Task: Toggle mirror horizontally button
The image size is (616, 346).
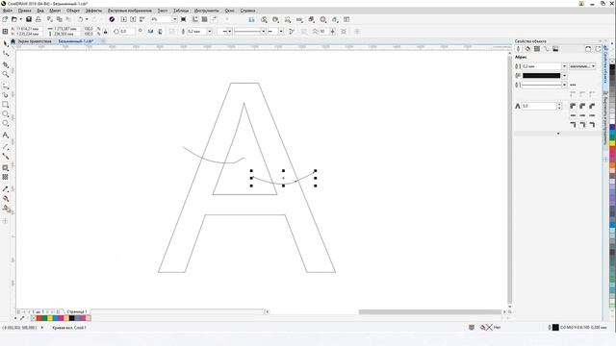Action: (x=150, y=32)
